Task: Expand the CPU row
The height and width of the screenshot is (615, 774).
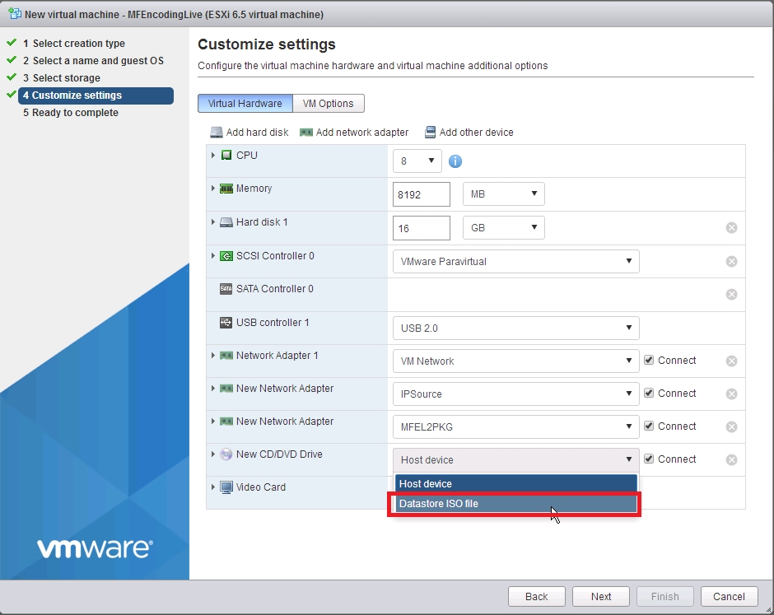Action: [x=212, y=155]
